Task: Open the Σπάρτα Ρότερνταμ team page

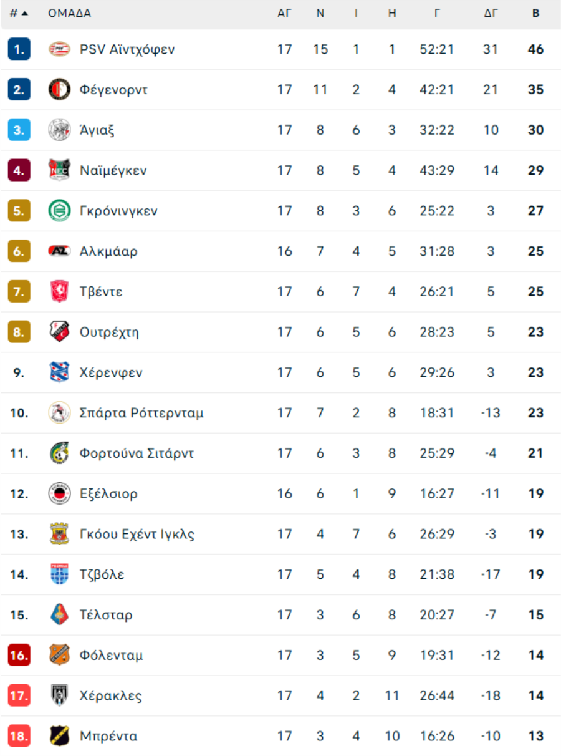Action: (x=141, y=413)
